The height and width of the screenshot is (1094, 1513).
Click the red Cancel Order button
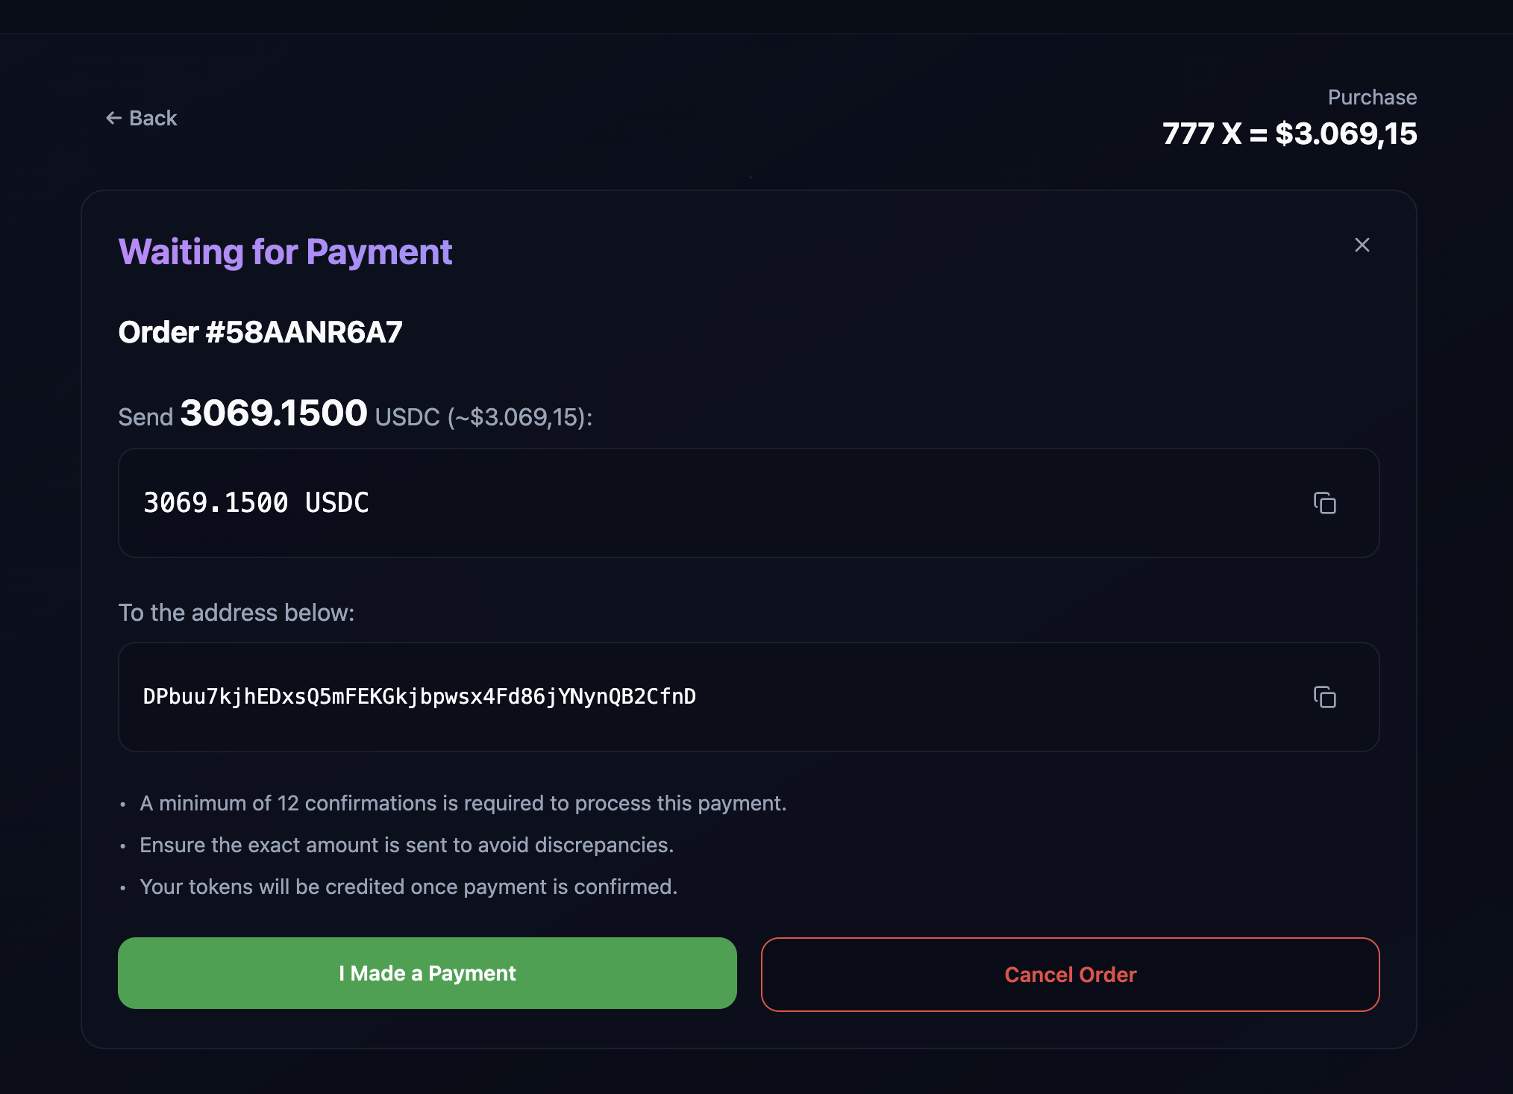point(1070,975)
